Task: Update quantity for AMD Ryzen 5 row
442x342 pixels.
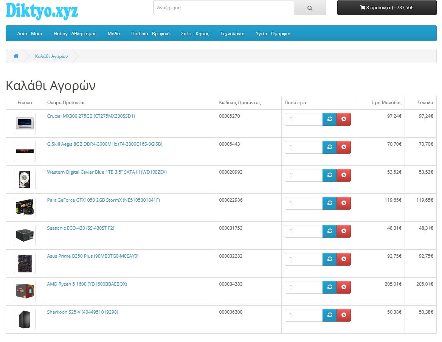Action: coord(330,287)
